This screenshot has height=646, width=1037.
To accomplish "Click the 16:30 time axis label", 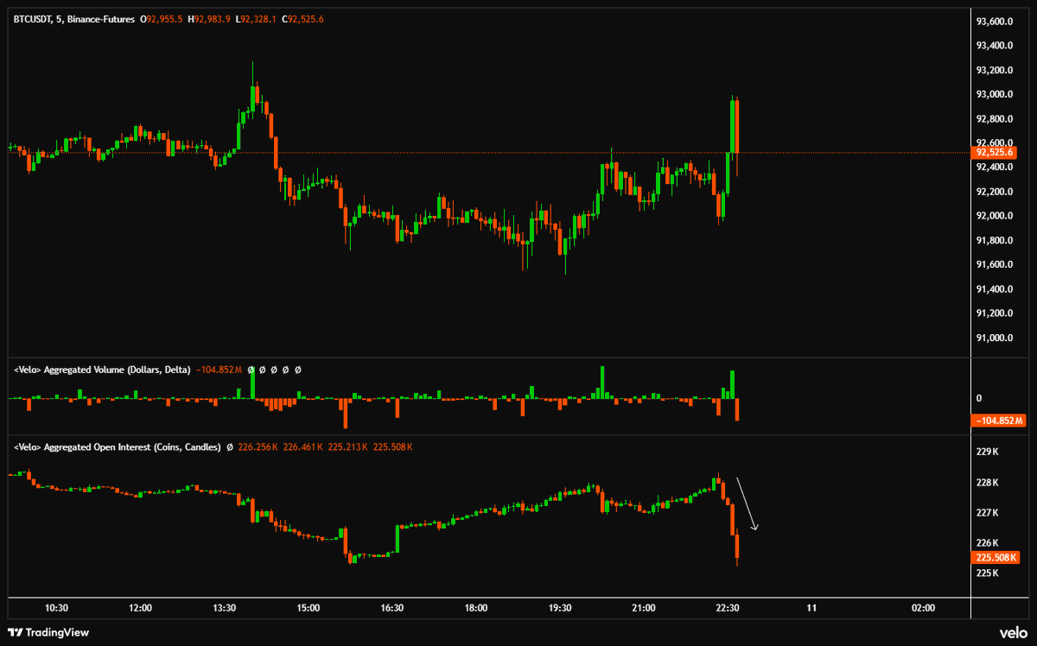I will 392,608.
